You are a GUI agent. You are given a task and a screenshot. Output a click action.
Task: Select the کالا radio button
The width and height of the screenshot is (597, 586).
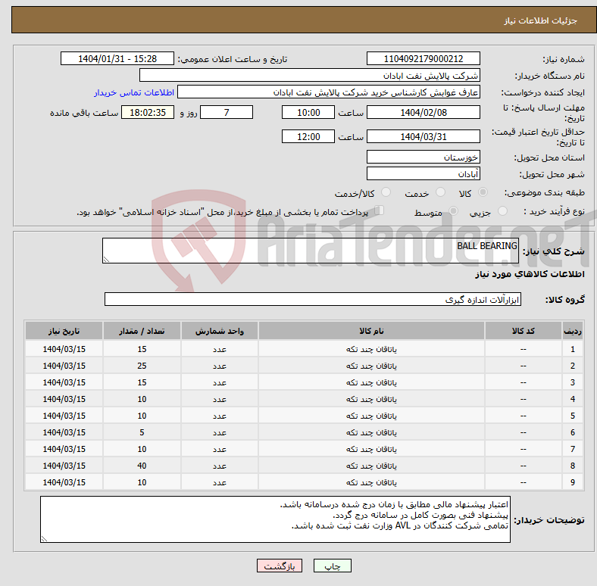pyautogui.click(x=483, y=192)
